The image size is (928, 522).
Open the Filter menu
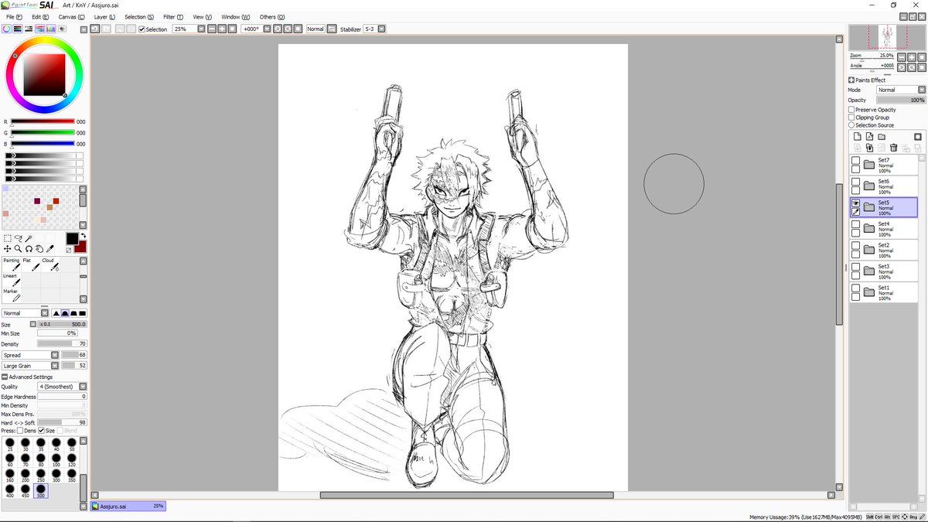[173, 16]
